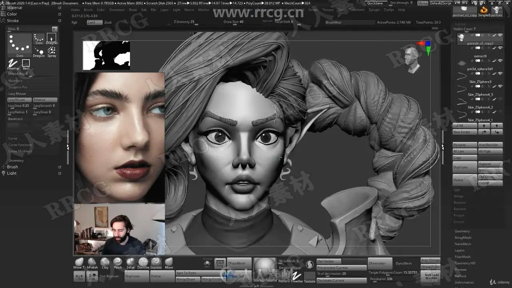This screenshot has width=512, height=288.
Task: Pick the Move brush at bottom shelf
Action: 169,263
